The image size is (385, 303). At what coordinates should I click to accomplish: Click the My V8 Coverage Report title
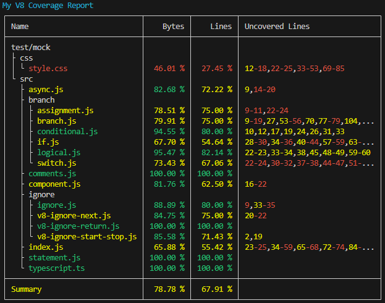(x=48, y=6)
